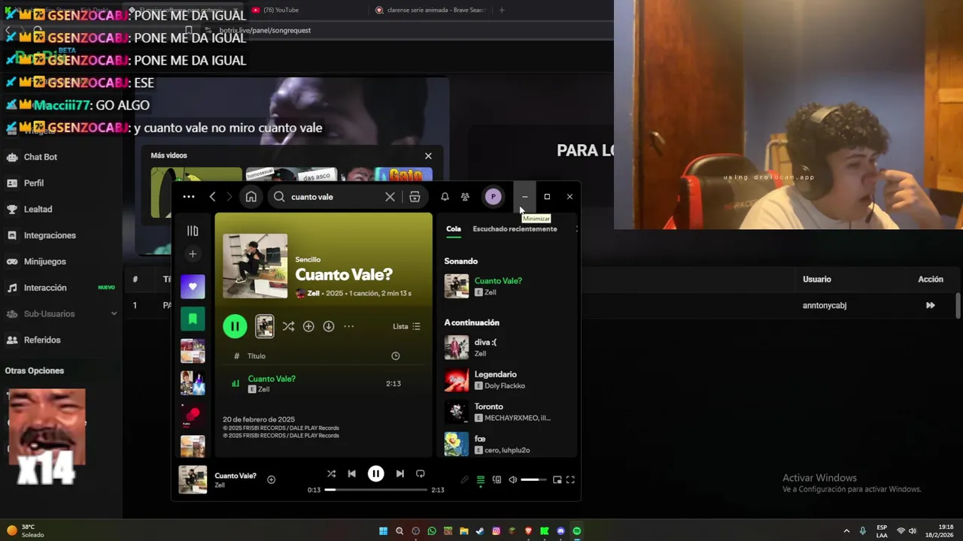Switch to 'Escuchado recientemente' tab
The image size is (963, 541).
coord(515,228)
